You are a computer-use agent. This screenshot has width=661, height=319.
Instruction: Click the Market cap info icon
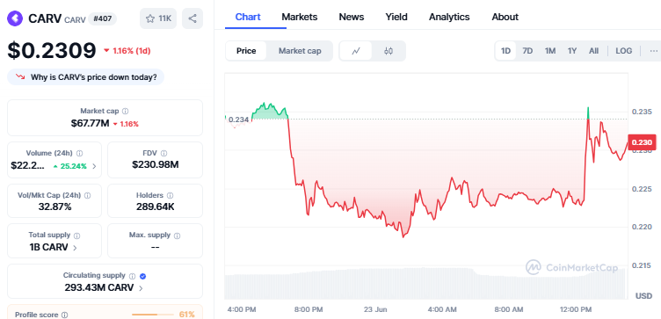pyautogui.click(x=125, y=112)
